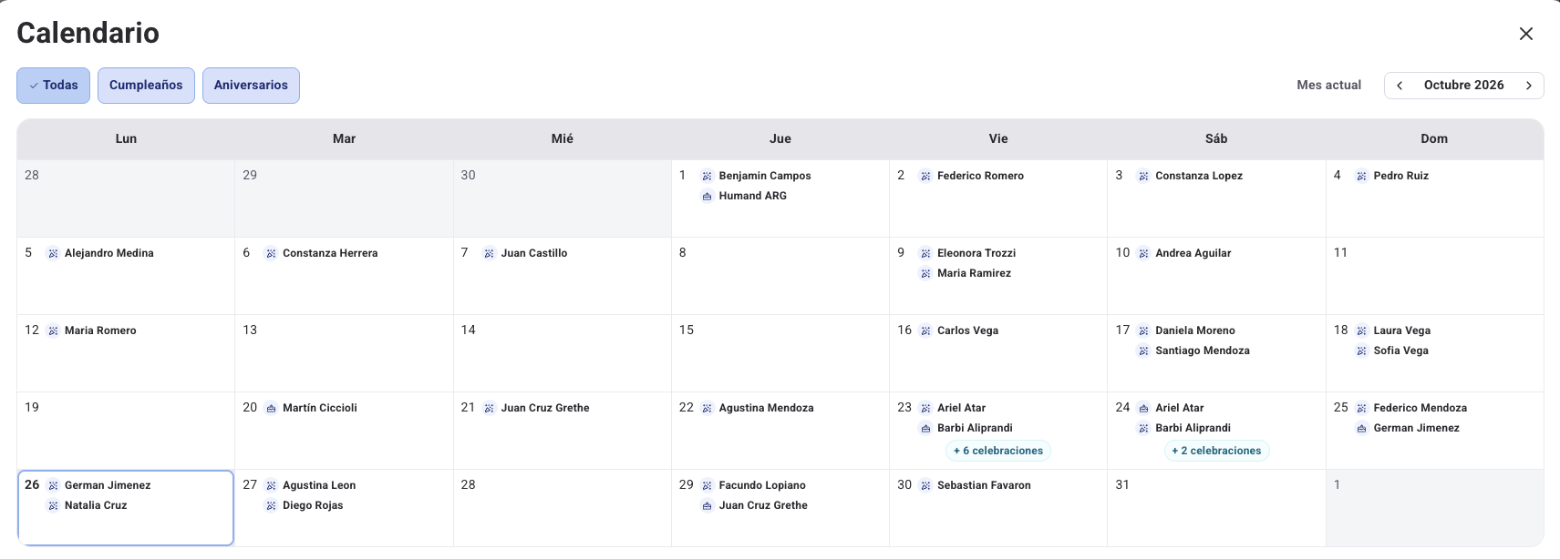The image size is (1560, 559).
Task: Click birthday icon beside Natalia Cruz
Action: coord(53,505)
